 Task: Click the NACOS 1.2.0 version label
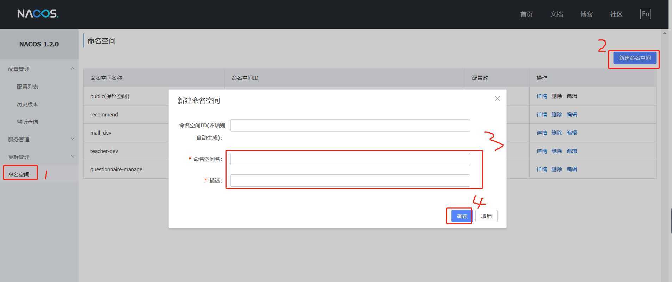tap(39, 44)
